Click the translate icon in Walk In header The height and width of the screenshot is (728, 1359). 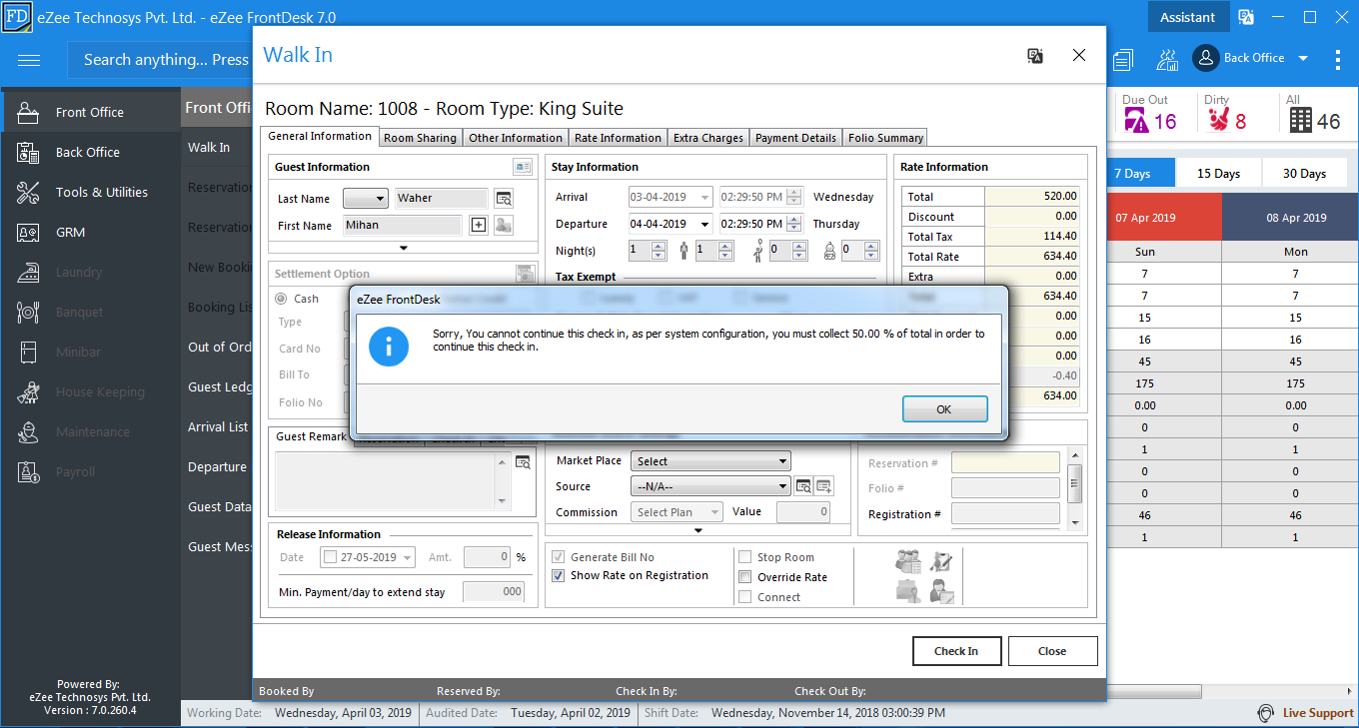(1035, 56)
